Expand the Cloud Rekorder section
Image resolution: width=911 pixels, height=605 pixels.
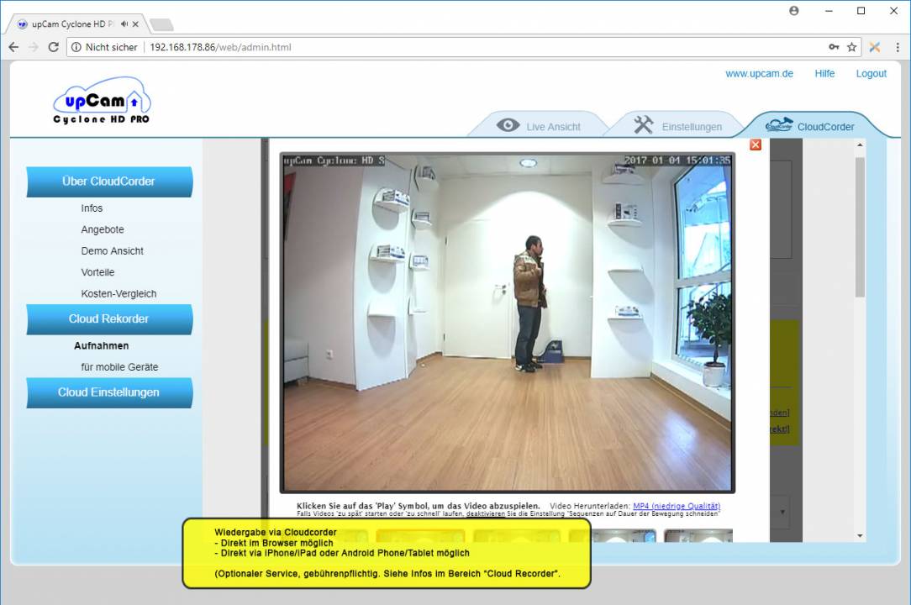[x=109, y=319]
